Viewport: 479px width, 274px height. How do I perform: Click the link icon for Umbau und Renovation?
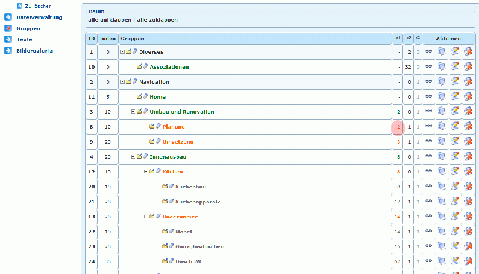[428, 111]
